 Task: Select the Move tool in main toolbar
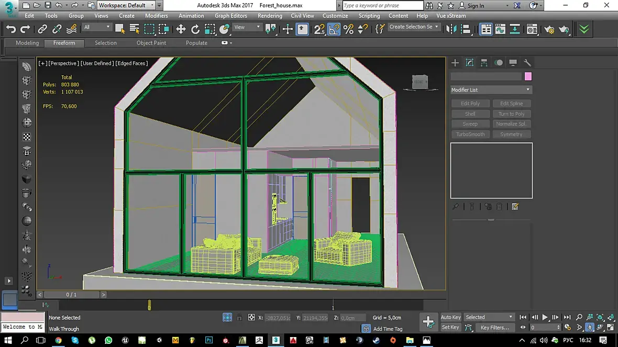(x=181, y=29)
